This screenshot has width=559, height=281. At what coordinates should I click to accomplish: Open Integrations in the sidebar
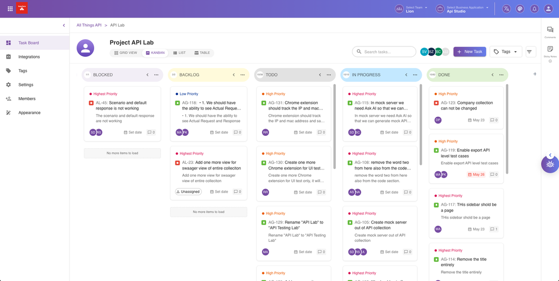tap(29, 57)
